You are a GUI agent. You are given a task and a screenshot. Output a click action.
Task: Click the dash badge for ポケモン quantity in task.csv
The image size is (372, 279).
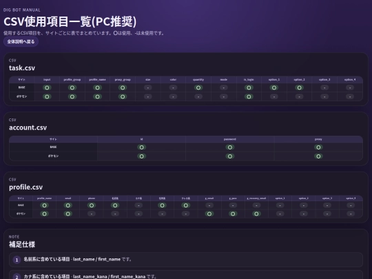pyautogui.click(x=198, y=96)
